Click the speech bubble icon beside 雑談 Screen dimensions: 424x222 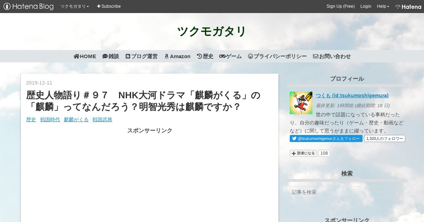105,56
